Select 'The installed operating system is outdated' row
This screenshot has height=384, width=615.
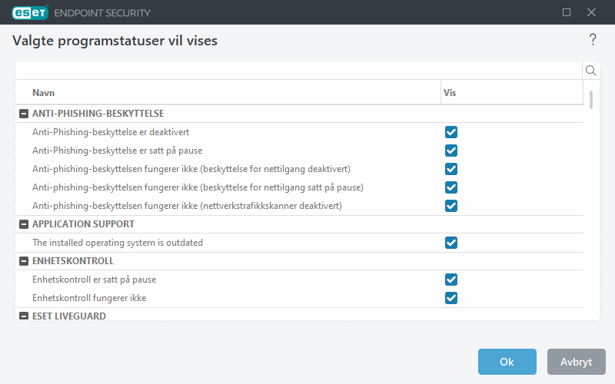[x=300, y=243]
